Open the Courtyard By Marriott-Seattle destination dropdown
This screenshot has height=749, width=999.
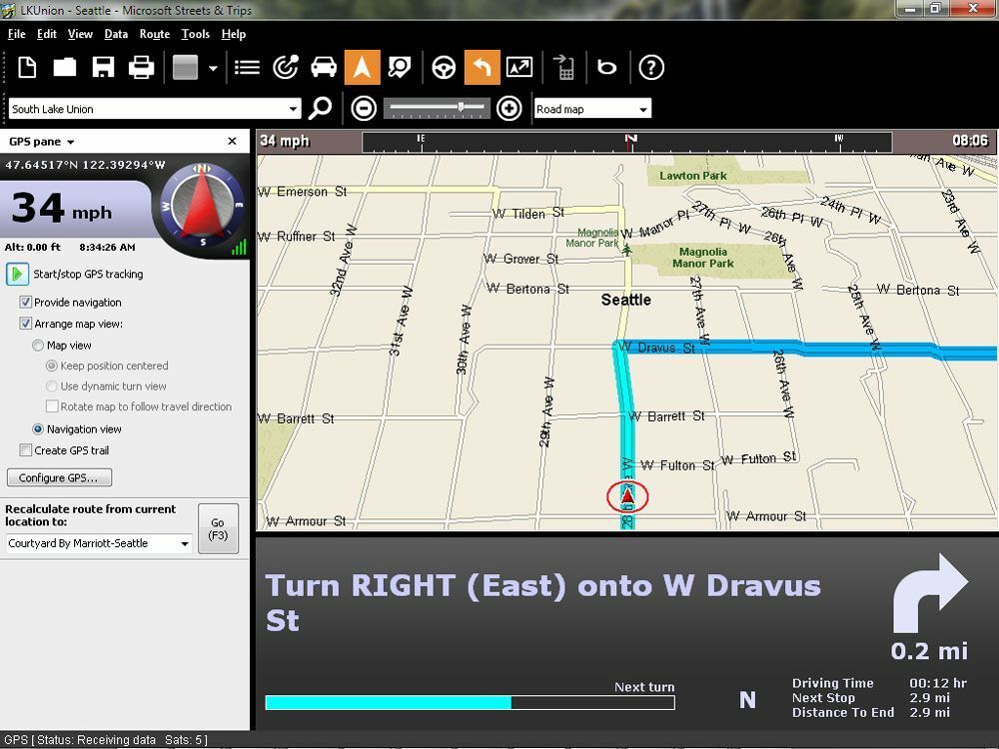click(185, 544)
